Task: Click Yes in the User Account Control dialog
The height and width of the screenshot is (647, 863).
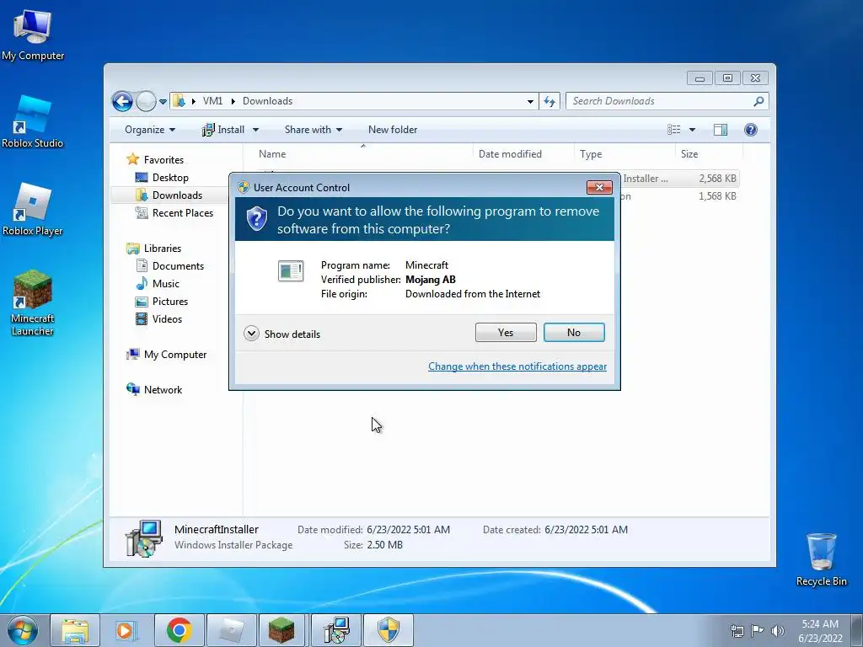Action: (x=506, y=332)
